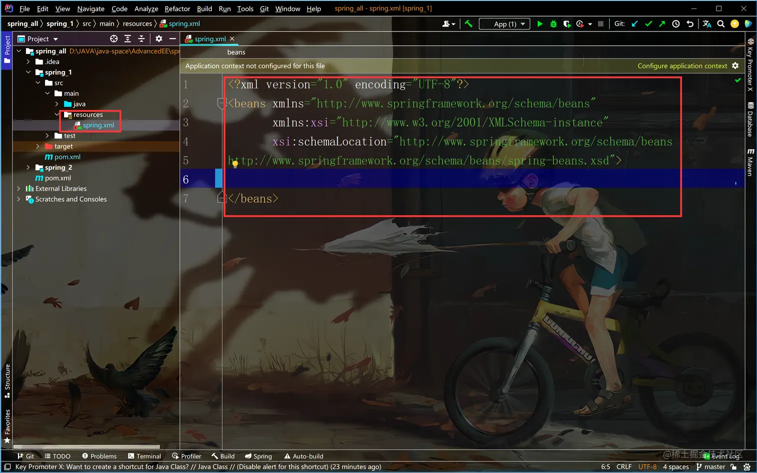Open the Refactor menu
757x473 pixels.
(177, 8)
